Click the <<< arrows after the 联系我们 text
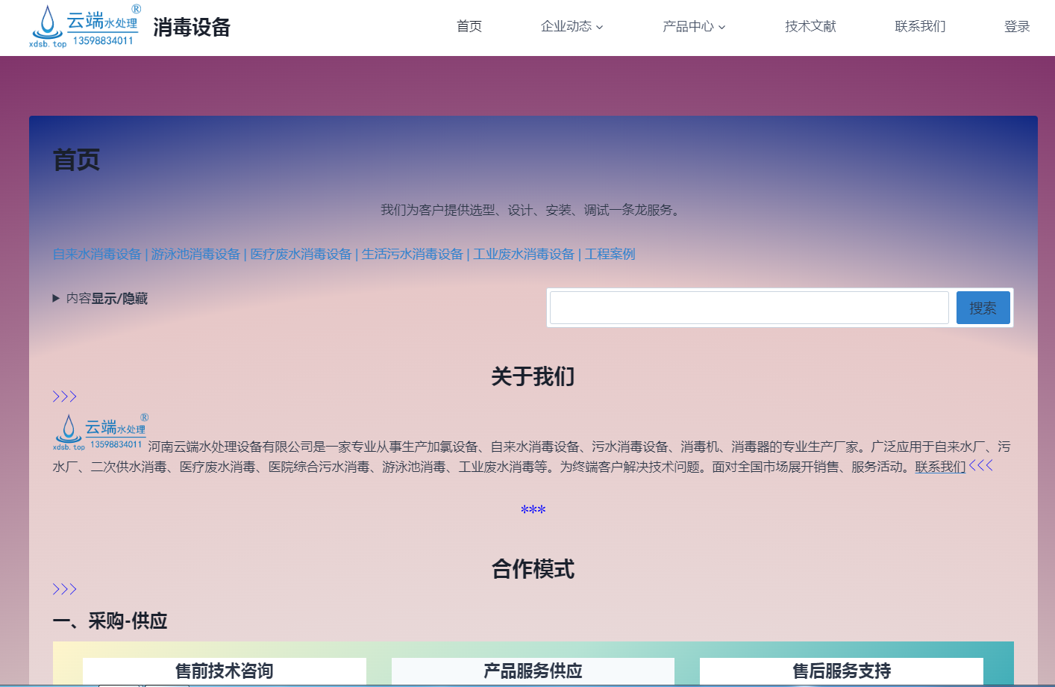The image size is (1055, 687). pyautogui.click(x=980, y=464)
